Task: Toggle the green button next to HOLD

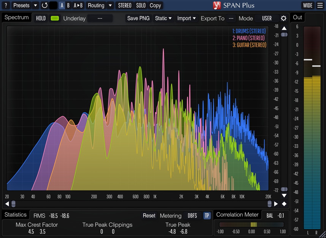Action: pos(55,18)
